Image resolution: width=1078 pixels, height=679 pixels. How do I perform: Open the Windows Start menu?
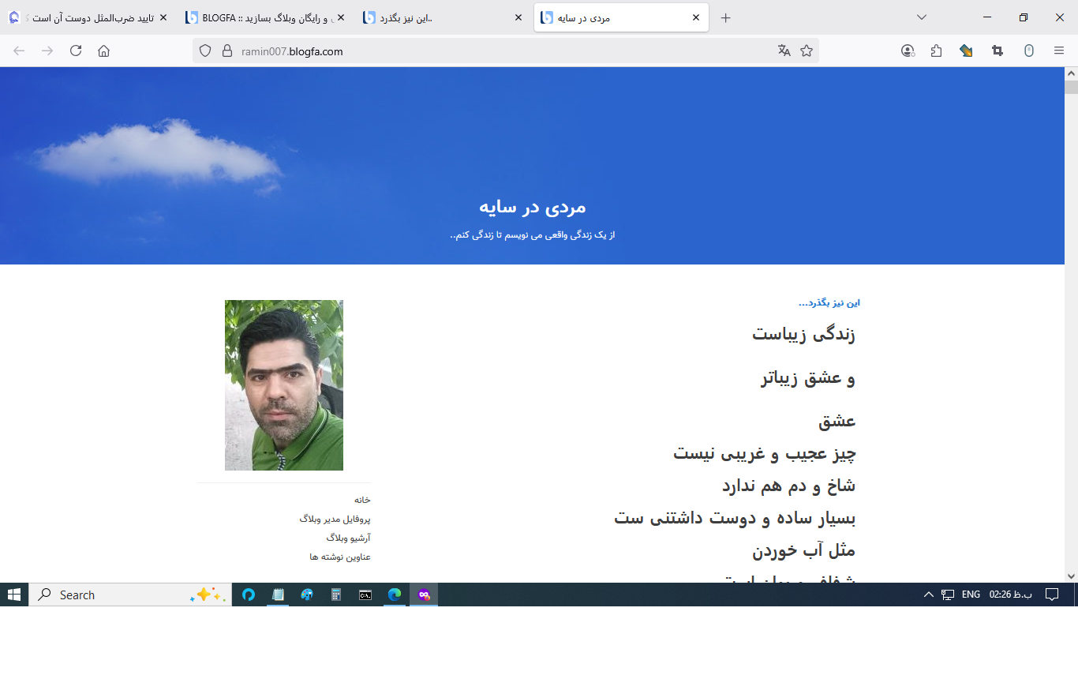pyautogui.click(x=14, y=595)
